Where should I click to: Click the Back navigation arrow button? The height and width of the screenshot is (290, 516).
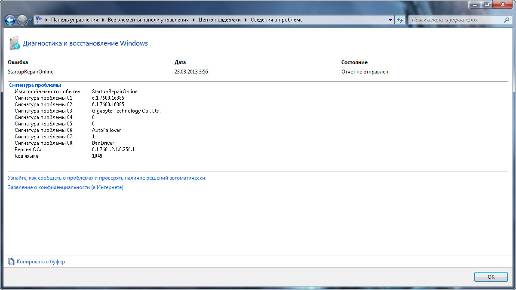(x=10, y=20)
